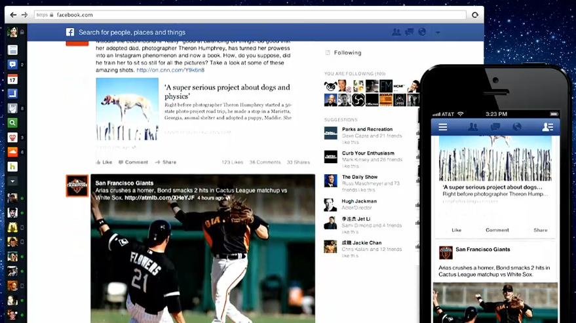Tap Comment on the phone's post

497,230
